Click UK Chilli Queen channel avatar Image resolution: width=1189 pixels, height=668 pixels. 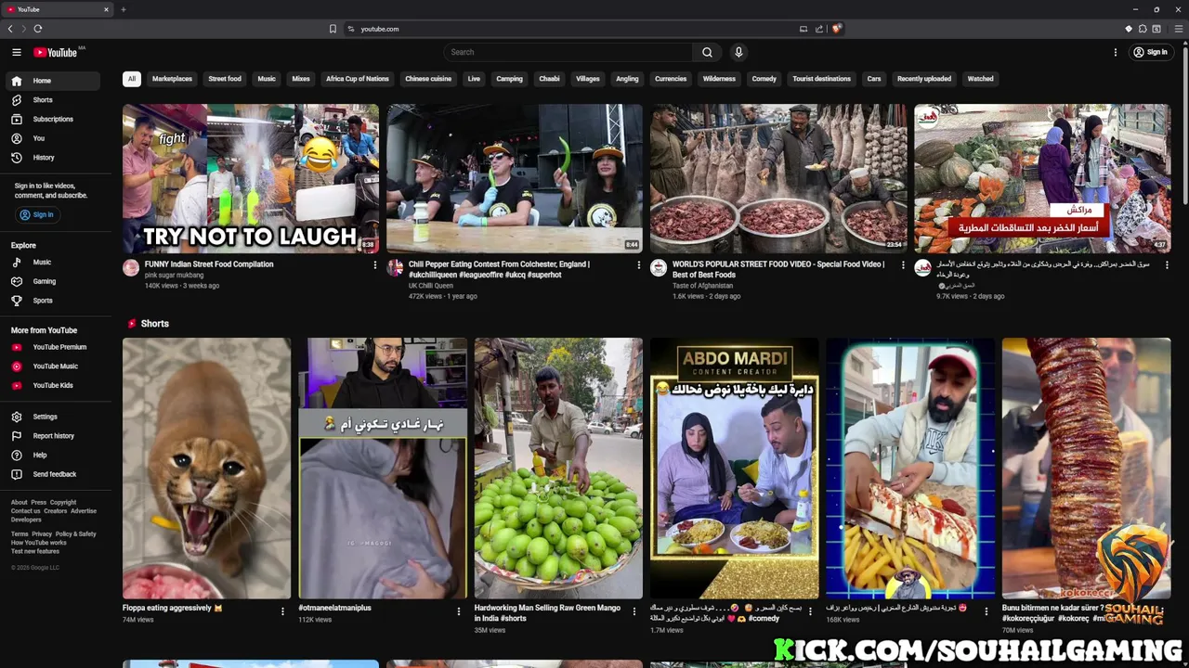[395, 268]
